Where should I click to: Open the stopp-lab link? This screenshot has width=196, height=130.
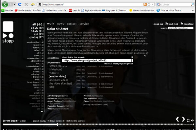[x=158, y=24]
